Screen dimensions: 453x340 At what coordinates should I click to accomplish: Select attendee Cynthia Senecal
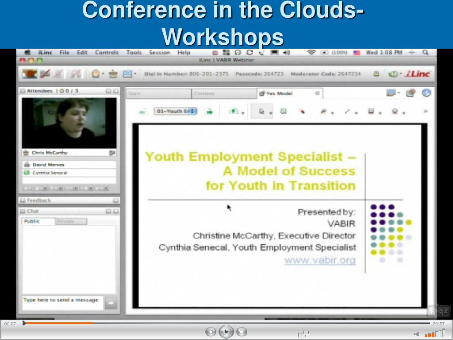tap(69, 173)
